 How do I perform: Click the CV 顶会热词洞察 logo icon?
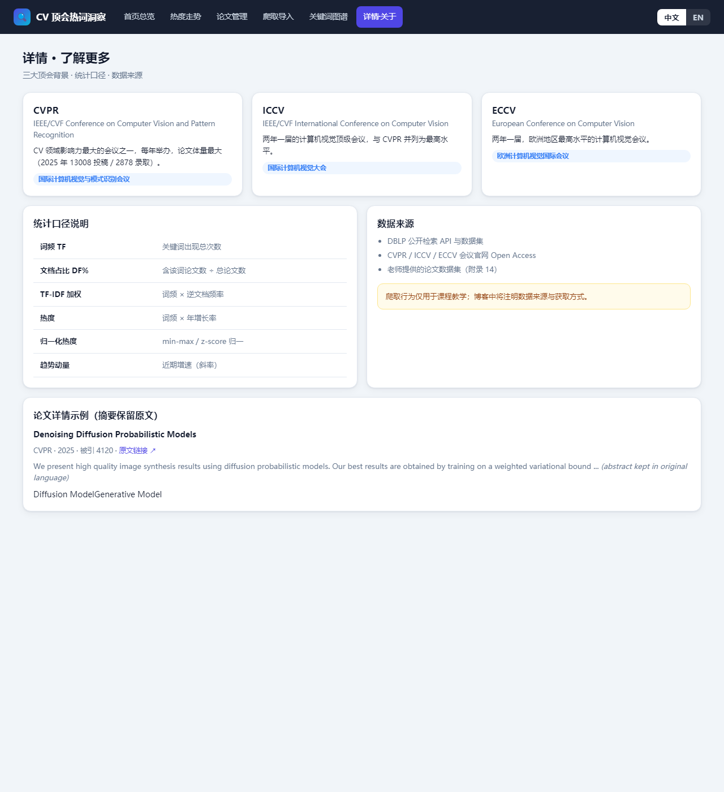tap(22, 17)
